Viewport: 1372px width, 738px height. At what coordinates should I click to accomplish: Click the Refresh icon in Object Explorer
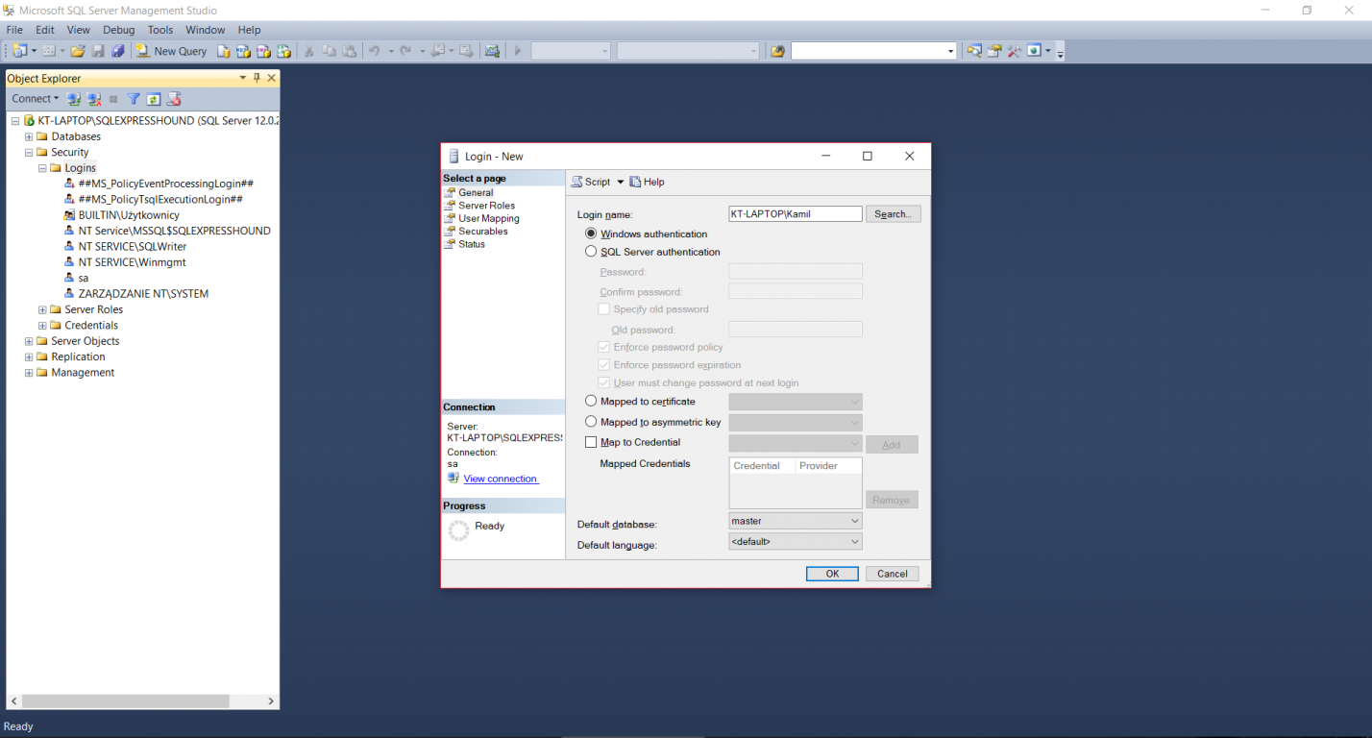pyautogui.click(x=154, y=99)
